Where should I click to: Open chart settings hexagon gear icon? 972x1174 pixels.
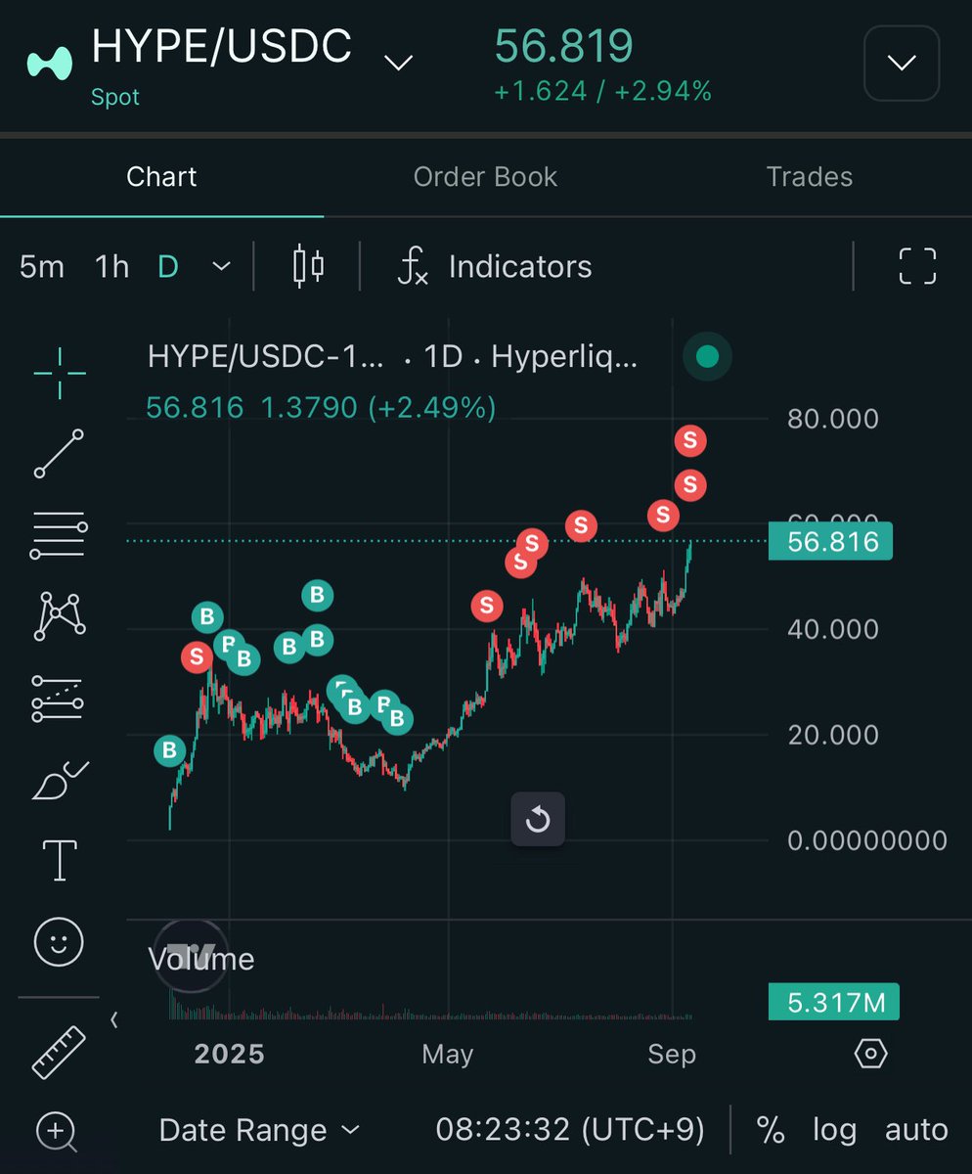pos(870,1054)
